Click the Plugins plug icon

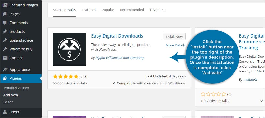[x=5, y=78]
